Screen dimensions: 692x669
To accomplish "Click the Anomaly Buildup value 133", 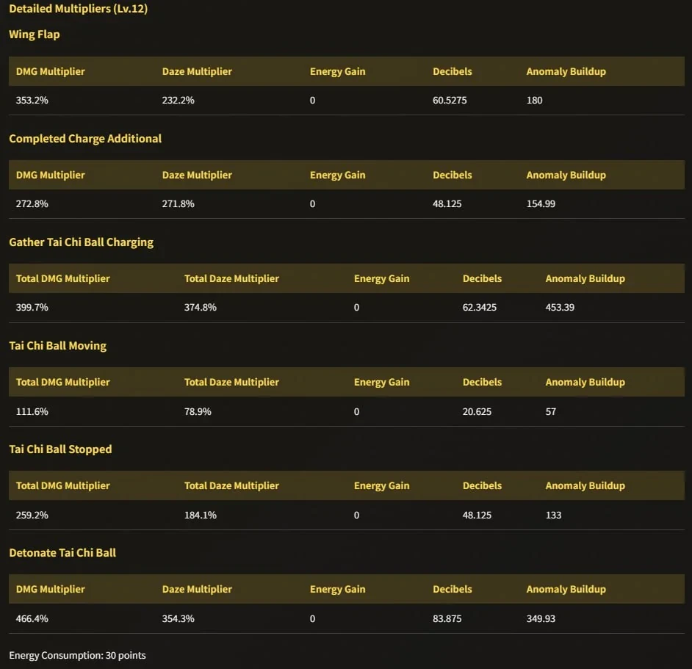I will (x=553, y=515).
